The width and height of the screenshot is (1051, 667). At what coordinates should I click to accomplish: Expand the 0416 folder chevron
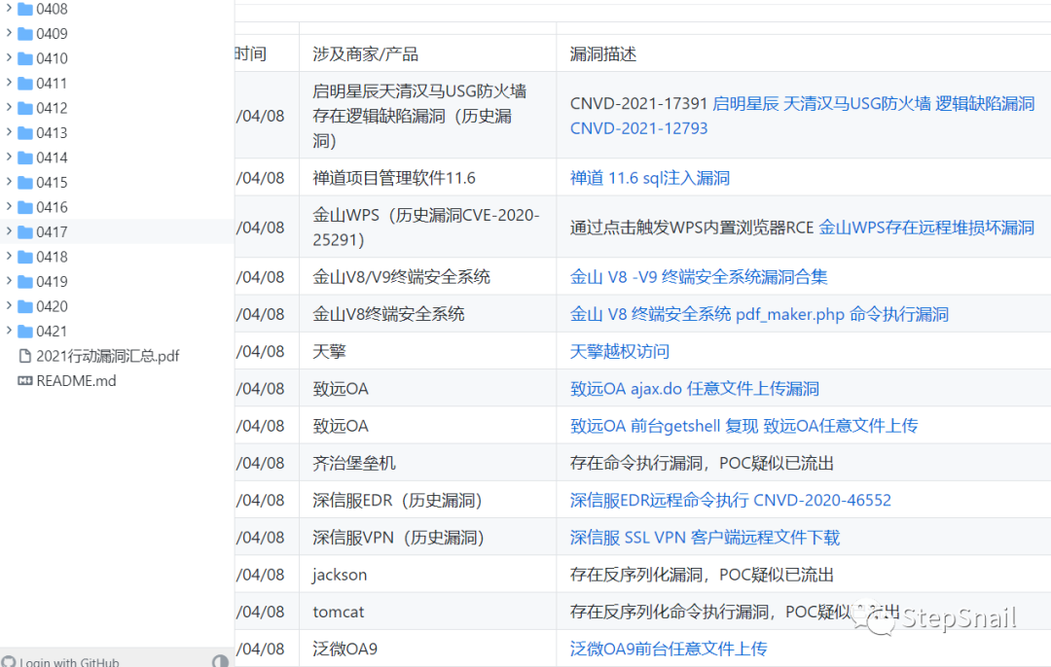9,205
